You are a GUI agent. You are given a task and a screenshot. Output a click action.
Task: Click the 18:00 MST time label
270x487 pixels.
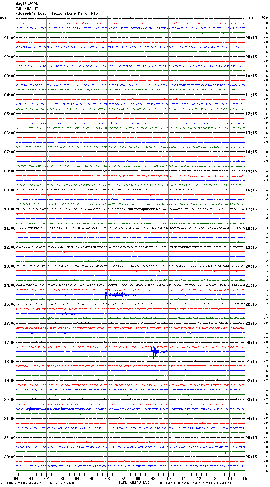coord(10,362)
